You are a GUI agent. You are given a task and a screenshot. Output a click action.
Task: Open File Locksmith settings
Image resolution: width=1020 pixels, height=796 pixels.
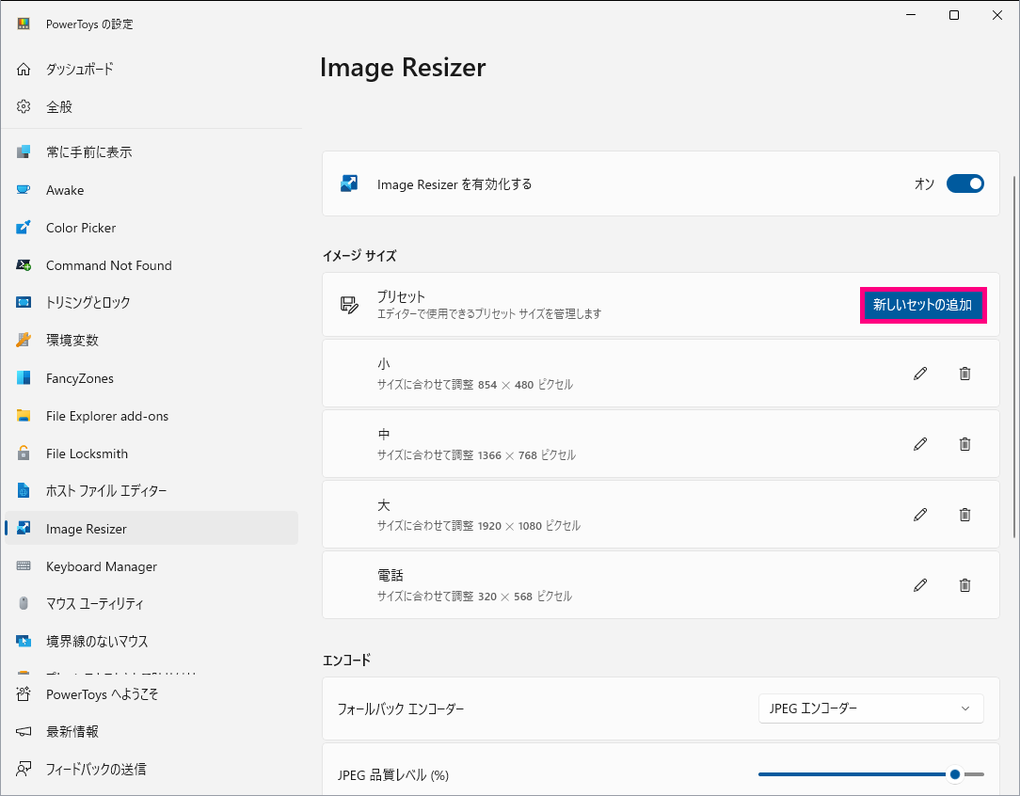[151, 454]
